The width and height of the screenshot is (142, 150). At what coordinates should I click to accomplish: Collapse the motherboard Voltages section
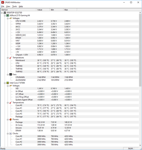(8, 18)
